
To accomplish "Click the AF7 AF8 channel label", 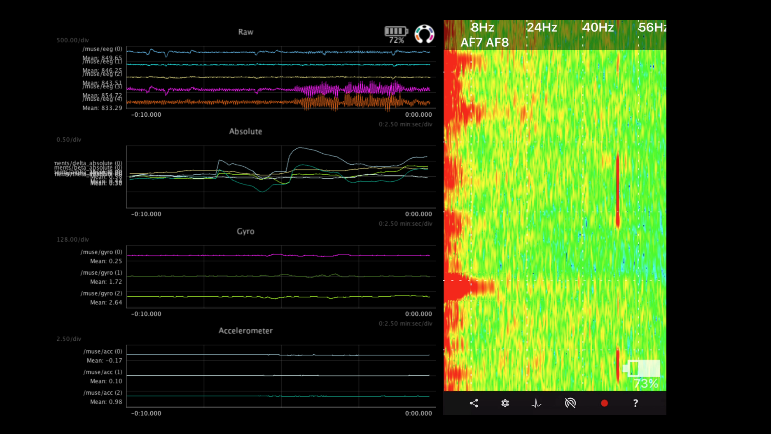I will tap(484, 42).
